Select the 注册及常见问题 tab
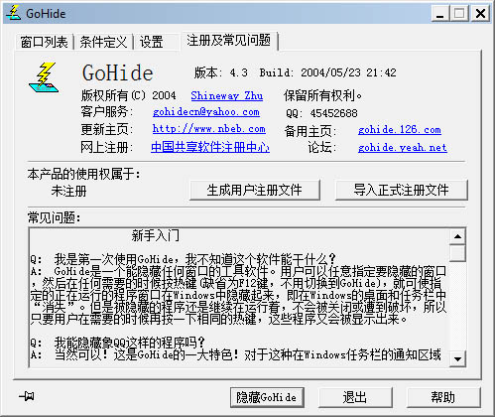Screen dimensions: 495x417 (x=229, y=41)
